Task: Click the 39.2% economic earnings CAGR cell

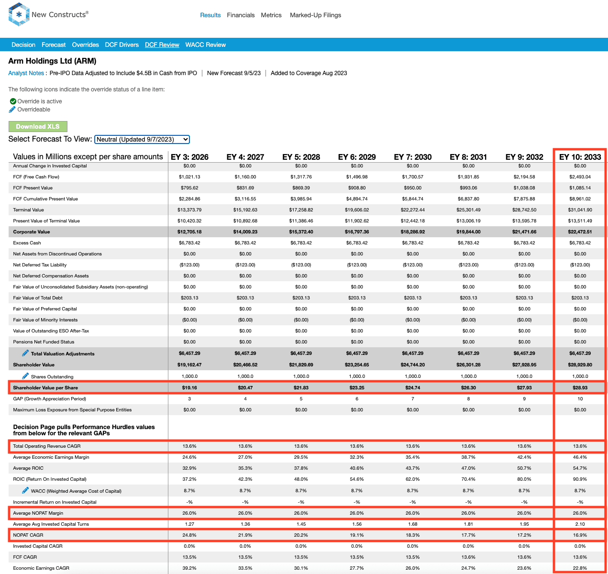Action: pyautogui.click(x=189, y=568)
